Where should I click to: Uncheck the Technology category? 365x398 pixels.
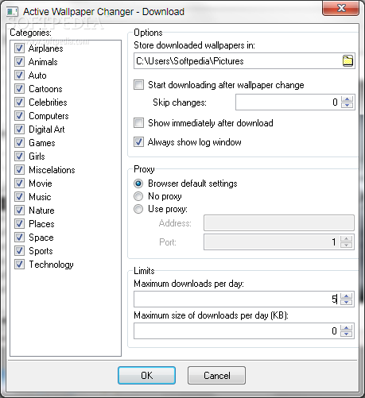tap(19, 265)
